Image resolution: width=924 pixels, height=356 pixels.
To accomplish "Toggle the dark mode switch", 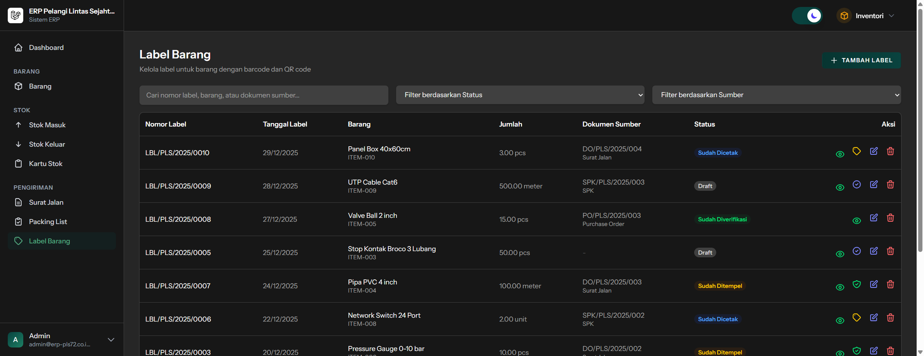I will tap(807, 16).
